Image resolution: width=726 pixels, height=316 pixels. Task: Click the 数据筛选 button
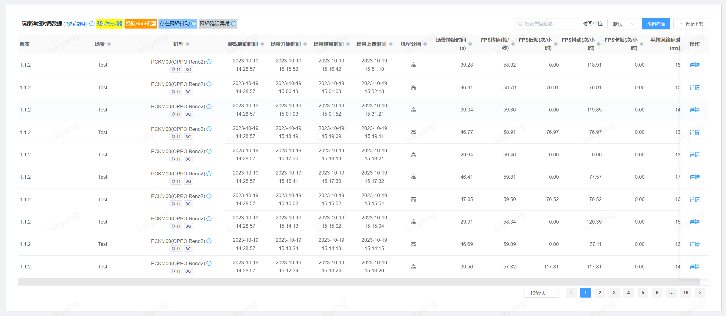click(656, 24)
